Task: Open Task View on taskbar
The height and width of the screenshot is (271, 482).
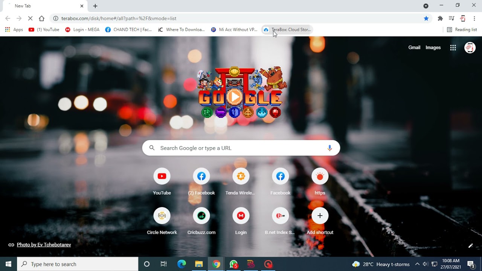Action: coord(164,264)
